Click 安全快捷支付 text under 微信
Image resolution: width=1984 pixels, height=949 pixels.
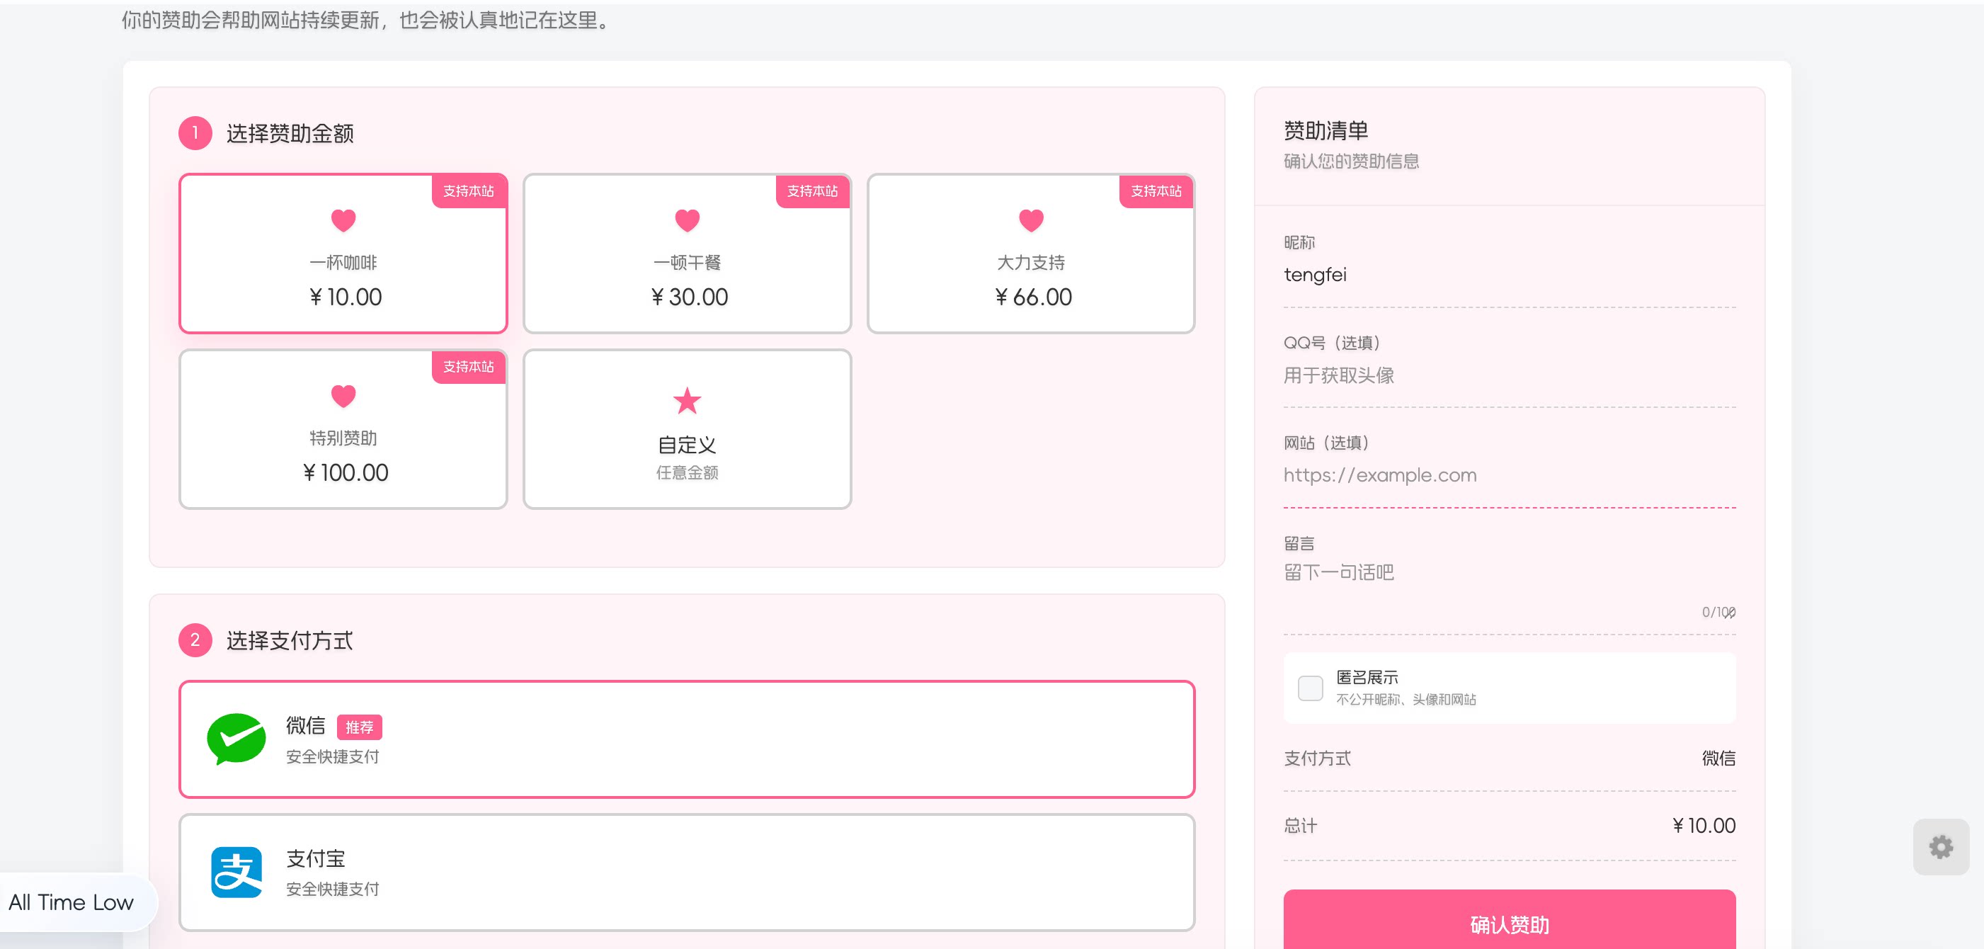333,756
